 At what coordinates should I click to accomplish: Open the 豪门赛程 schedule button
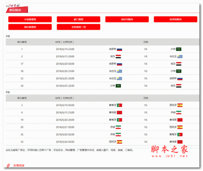coord(78,19)
